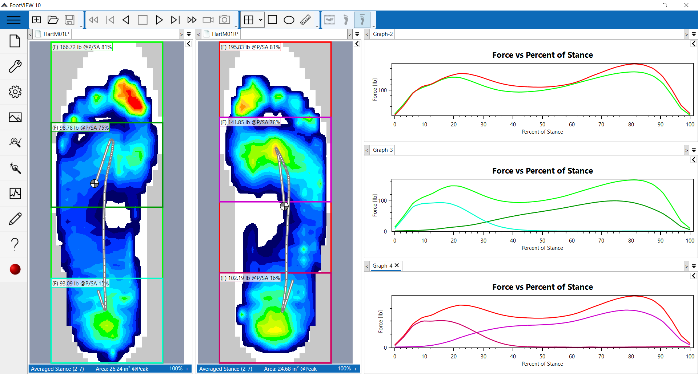Open the help question mark

click(15, 244)
